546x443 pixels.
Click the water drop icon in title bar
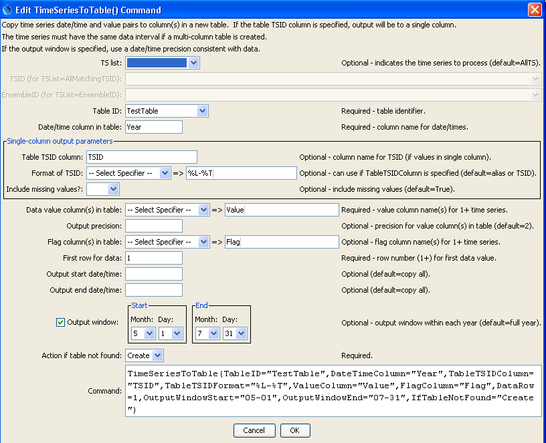point(7,9)
